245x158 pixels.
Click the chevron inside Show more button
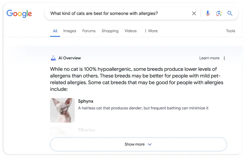point(150,144)
